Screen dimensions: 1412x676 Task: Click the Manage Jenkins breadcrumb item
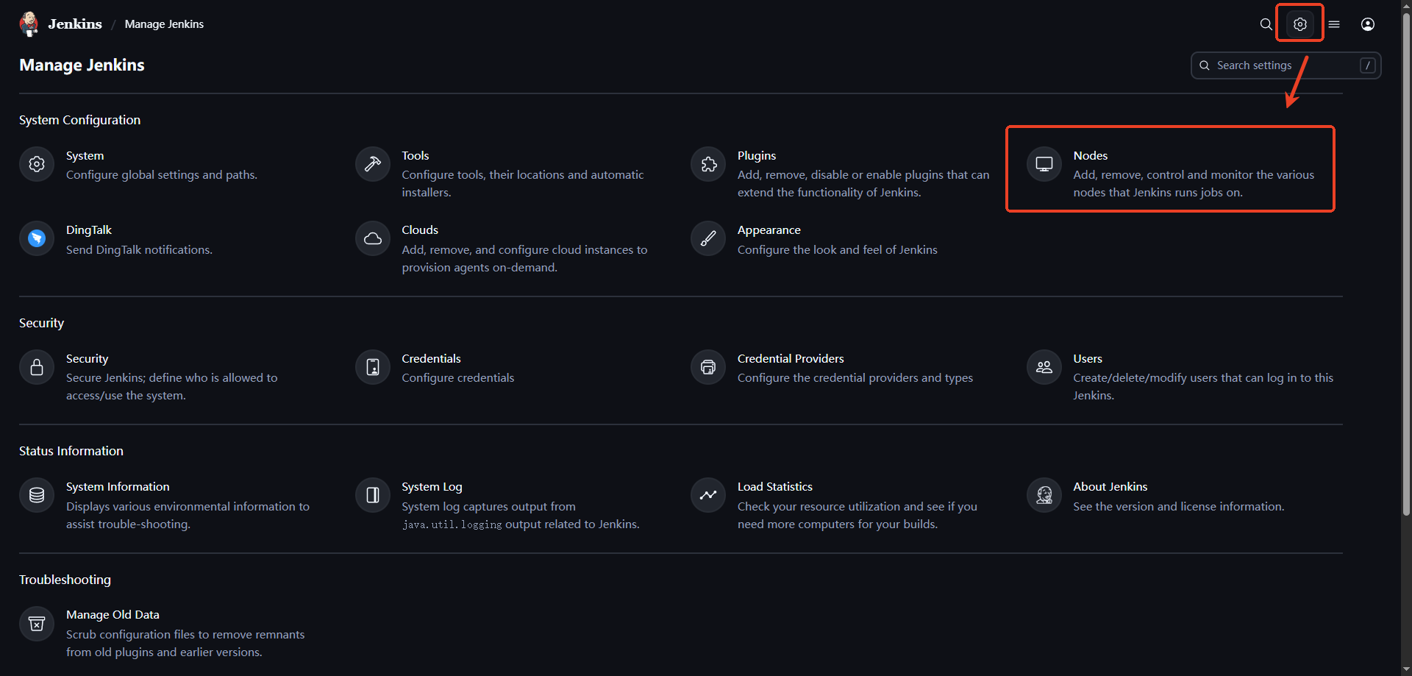click(164, 24)
